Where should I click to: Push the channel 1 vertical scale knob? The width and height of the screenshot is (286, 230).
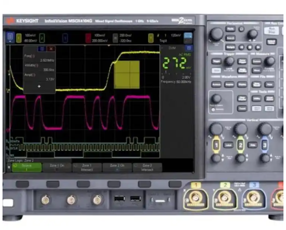pos(216,129)
